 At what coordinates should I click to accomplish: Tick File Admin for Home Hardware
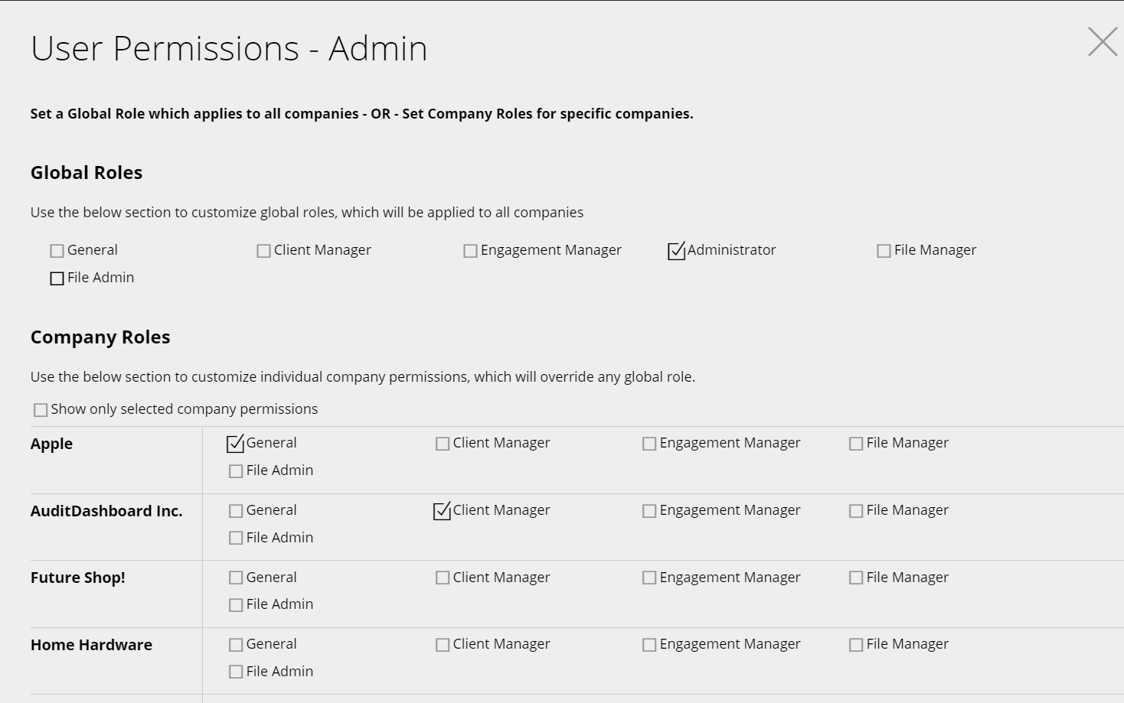(x=236, y=672)
